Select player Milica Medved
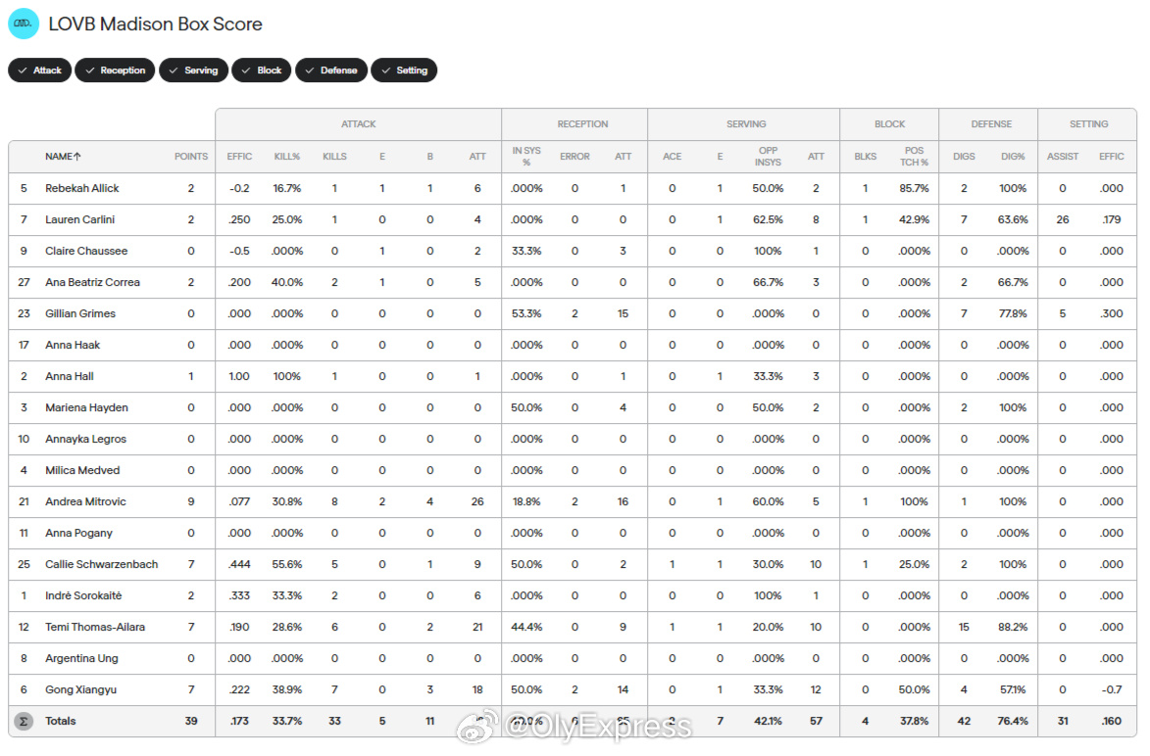Viewport: 1150px width, 756px height. click(82, 470)
